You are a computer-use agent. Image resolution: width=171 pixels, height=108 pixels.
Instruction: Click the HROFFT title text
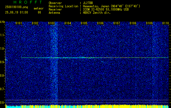point(28,2)
